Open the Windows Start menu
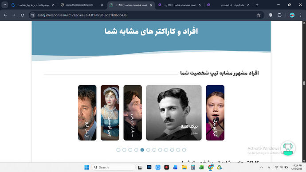The image size is (306, 172). pos(86,167)
